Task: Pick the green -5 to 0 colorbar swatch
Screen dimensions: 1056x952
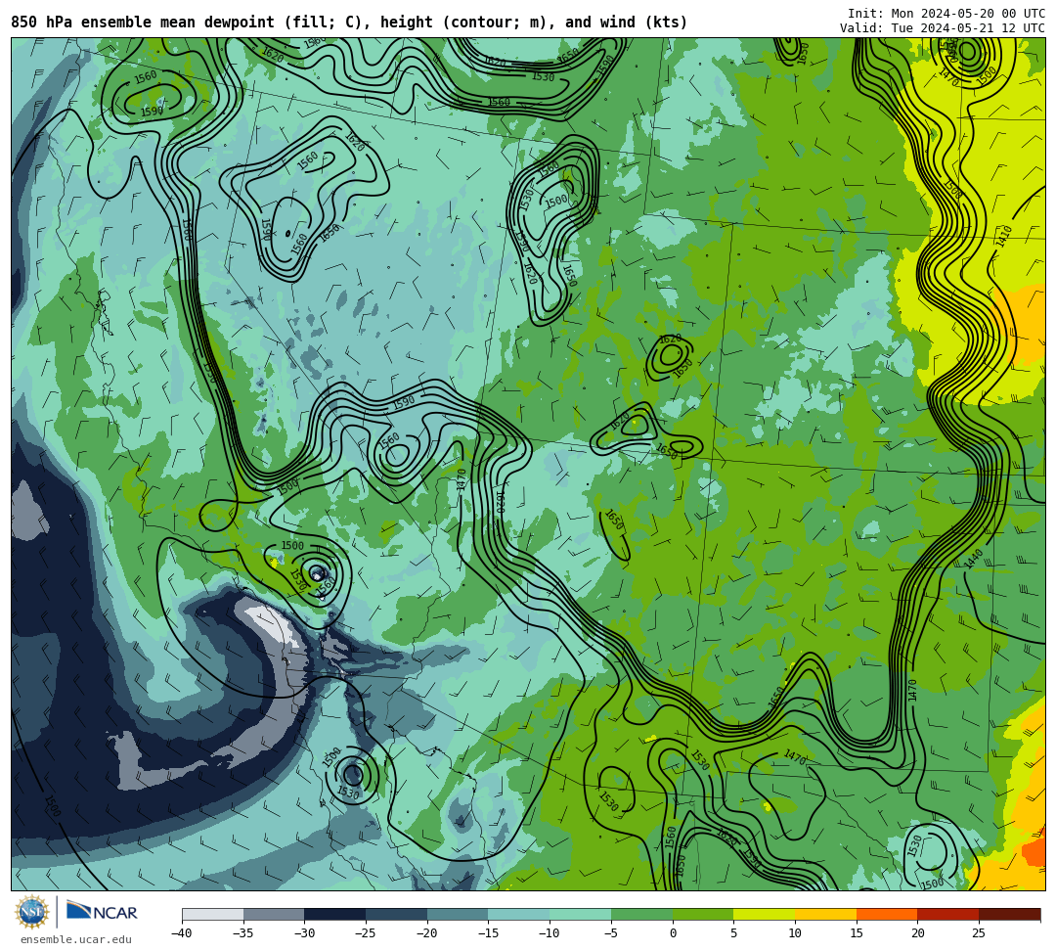Action: tap(641, 914)
